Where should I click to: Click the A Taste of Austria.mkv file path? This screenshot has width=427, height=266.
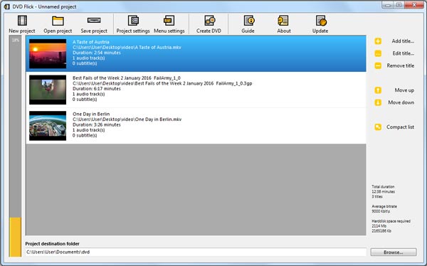[x=127, y=47]
